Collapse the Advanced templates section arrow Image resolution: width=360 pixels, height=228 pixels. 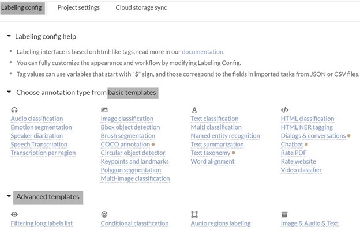coord(9,196)
